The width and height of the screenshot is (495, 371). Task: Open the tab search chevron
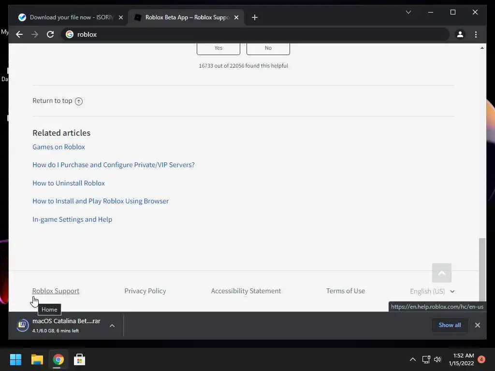(408, 12)
